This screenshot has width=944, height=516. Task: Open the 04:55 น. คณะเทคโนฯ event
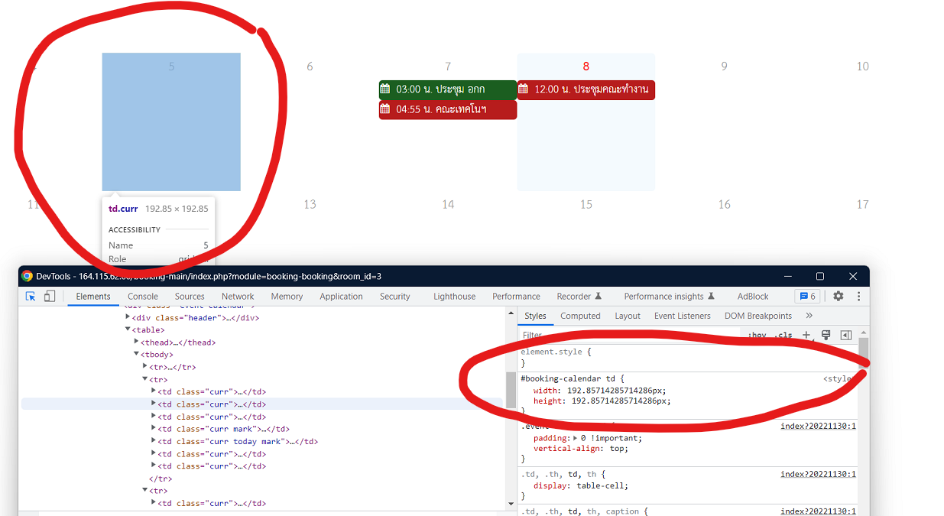pos(448,110)
